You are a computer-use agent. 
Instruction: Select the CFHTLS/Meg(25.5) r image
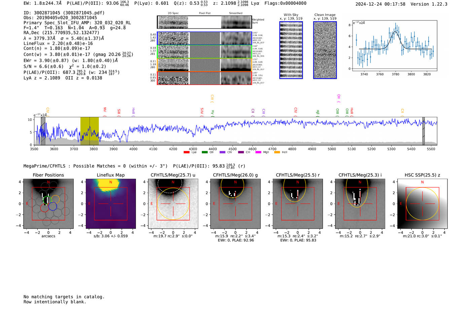pyautogui.click(x=297, y=204)
